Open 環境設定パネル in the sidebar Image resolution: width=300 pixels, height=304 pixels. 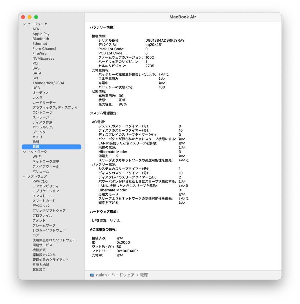point(44,255)
